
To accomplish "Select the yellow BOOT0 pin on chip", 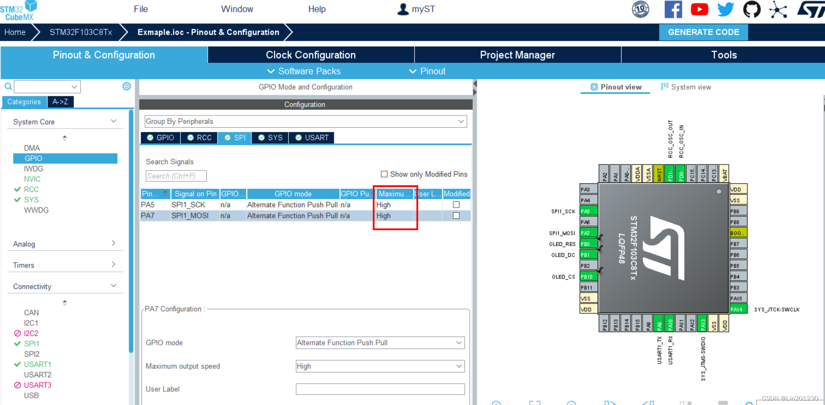I will tap(739, 233).
